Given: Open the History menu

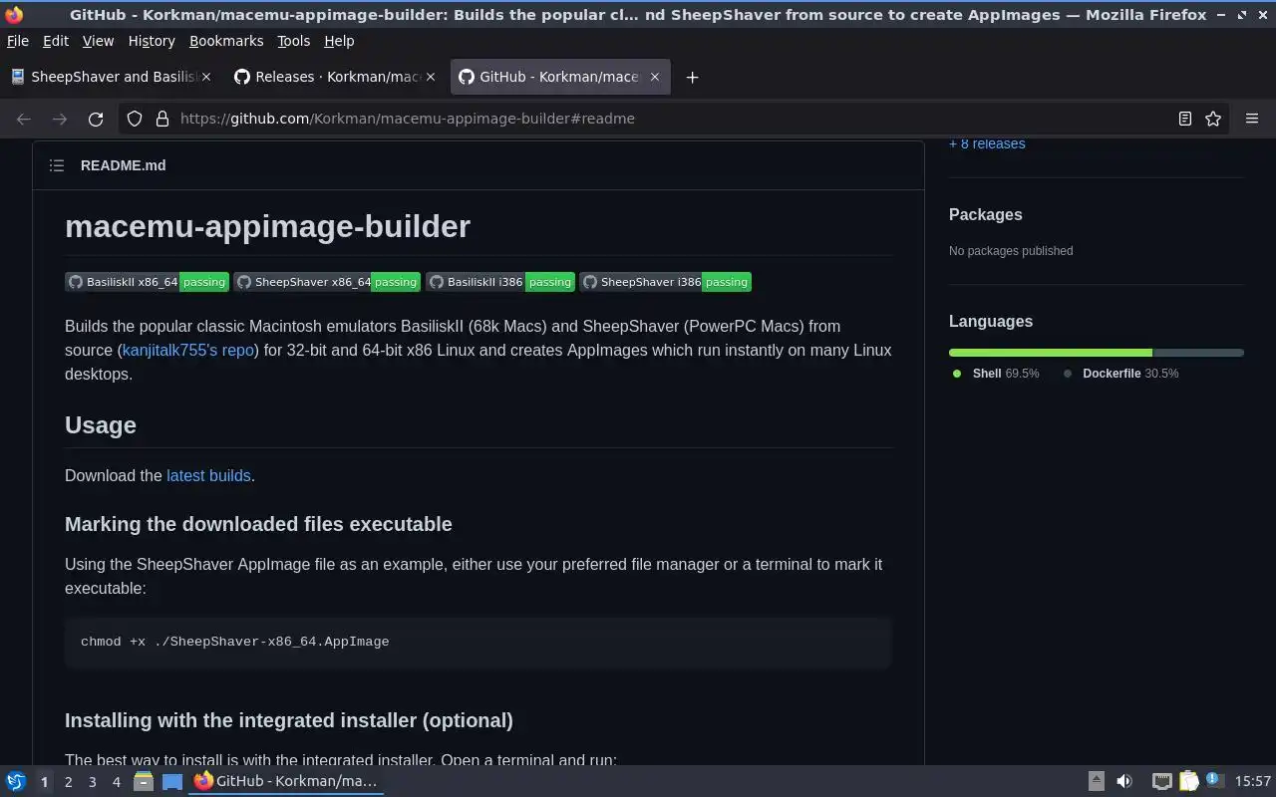Looking at the screenshot, I should click(x=152, y=41).
